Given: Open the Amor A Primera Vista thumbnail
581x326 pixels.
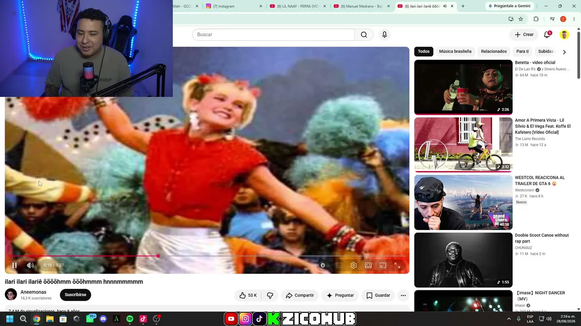Looking at the screenshot, I should click(x=463, y=145).
